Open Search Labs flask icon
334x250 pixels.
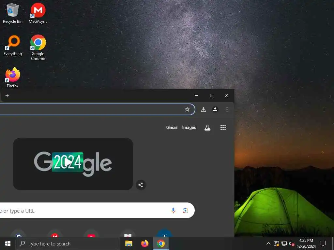207,128
